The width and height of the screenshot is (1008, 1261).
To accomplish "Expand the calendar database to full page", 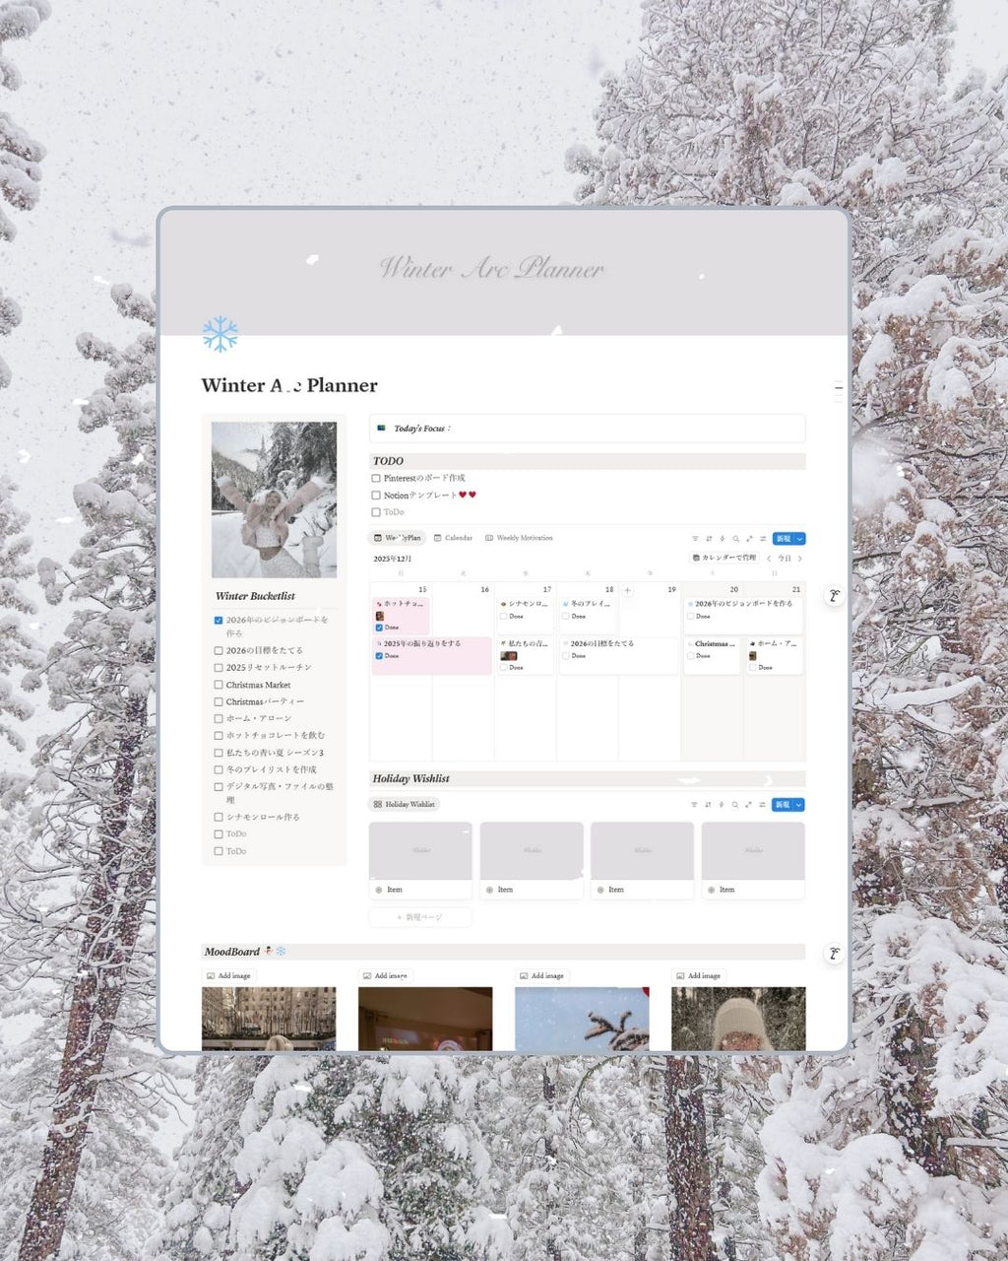I will (x=749, y=539).
